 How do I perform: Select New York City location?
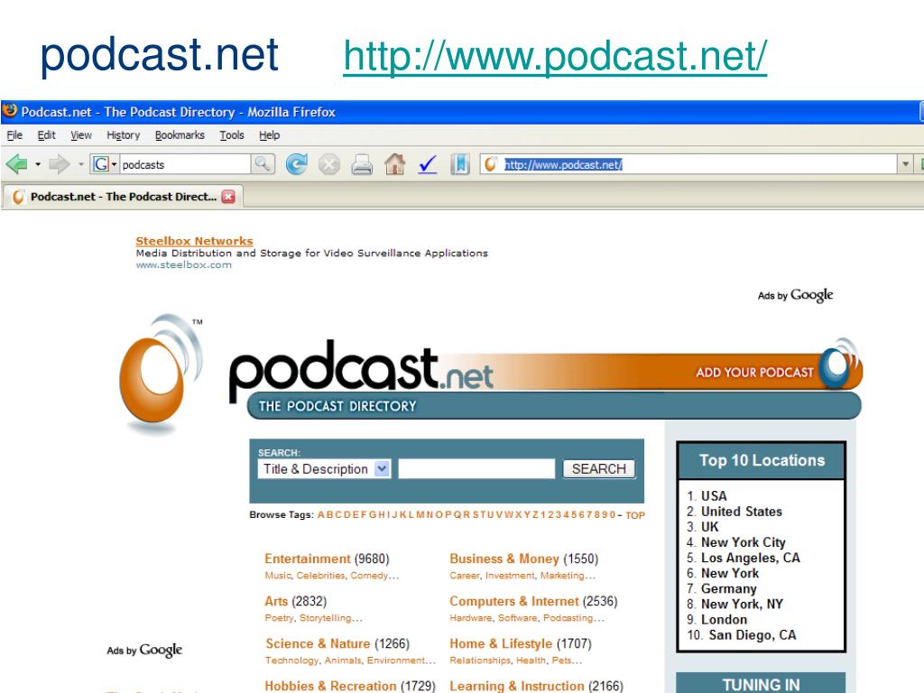pos(744,542)
